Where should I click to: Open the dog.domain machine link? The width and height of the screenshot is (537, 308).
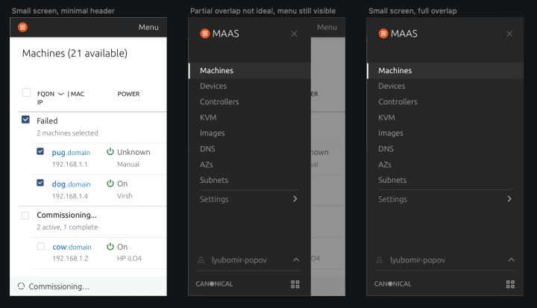(72, 184)
